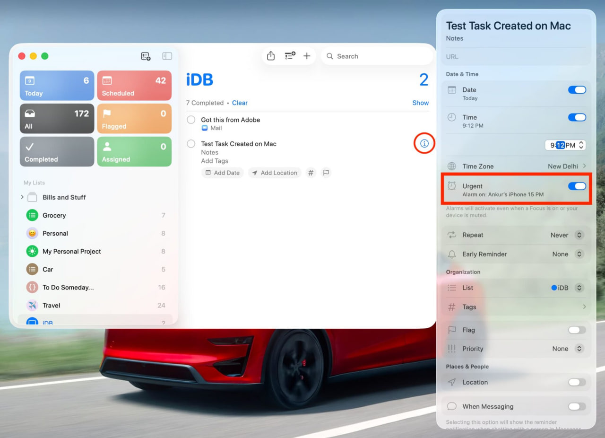Image resolution: width=605 pixels, height=438 pixels.
Task: Click the Add Date button
Action: pos(222,173)
